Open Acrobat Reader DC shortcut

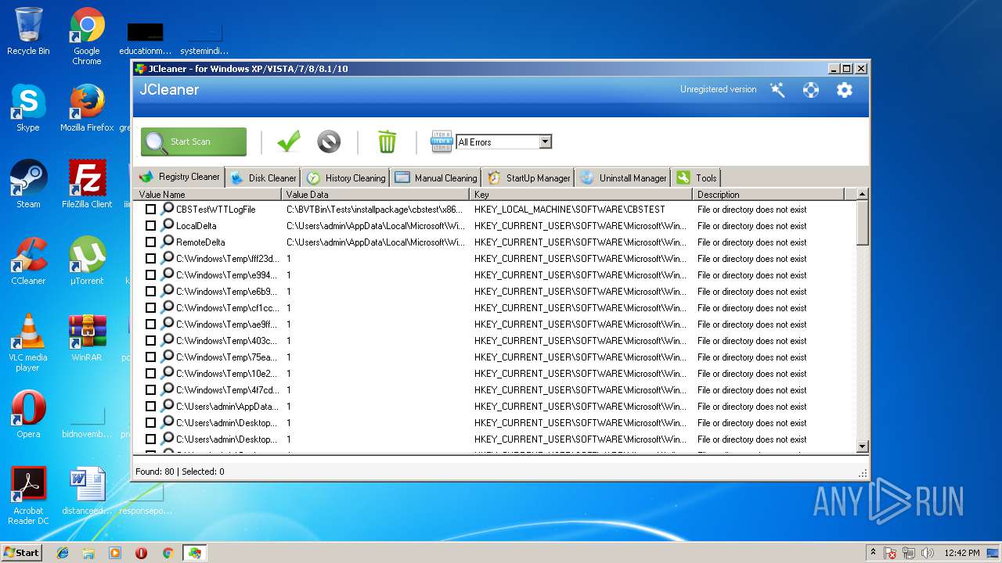28,496
